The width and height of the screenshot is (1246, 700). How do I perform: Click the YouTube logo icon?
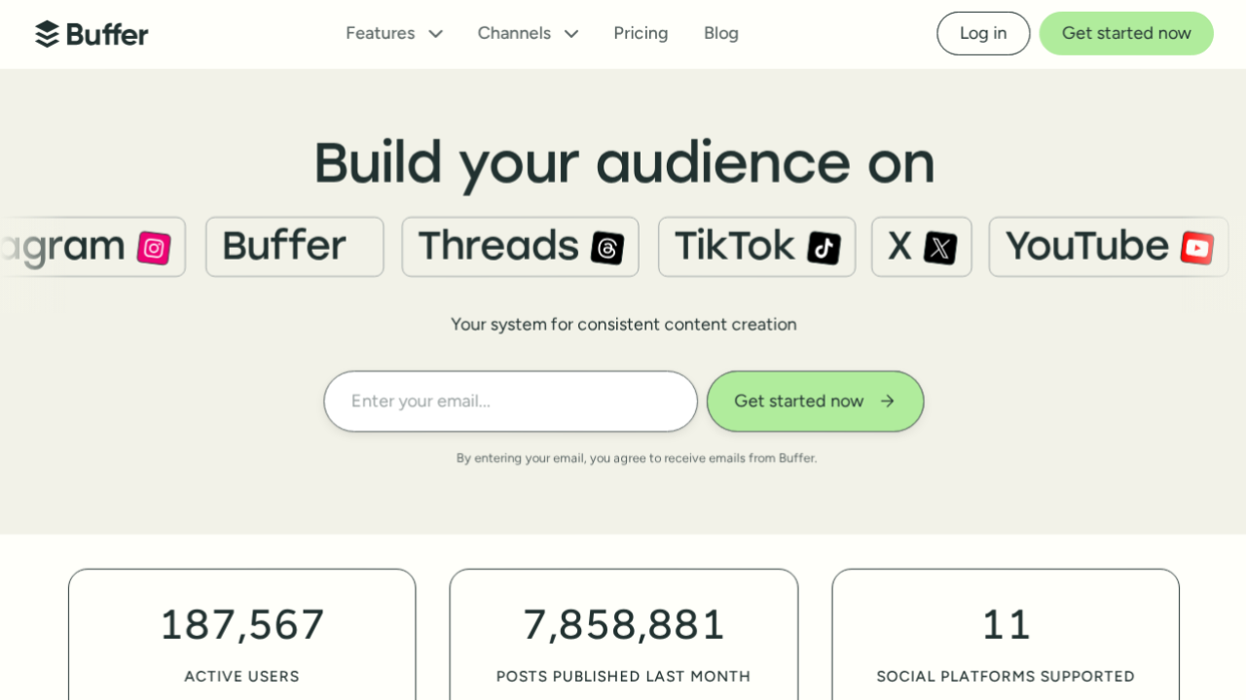[x=1197, y=248]
